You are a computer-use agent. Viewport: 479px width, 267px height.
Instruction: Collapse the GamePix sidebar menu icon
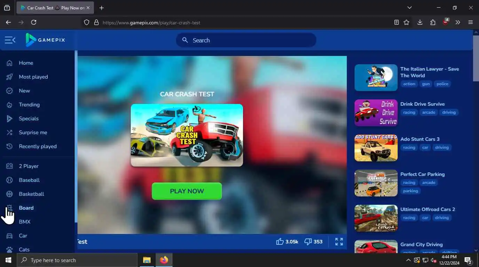[x=10, y=40]
